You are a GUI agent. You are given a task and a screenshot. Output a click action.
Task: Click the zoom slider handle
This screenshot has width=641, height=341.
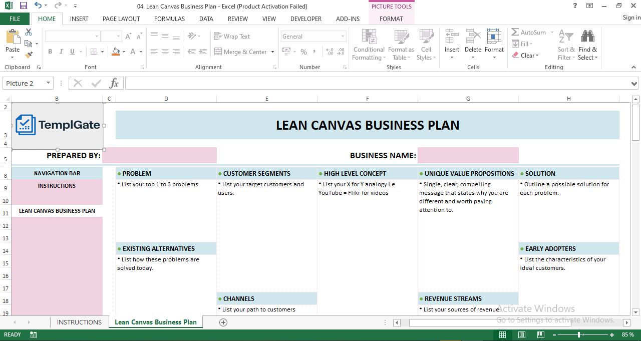click(x=579, y=334)
